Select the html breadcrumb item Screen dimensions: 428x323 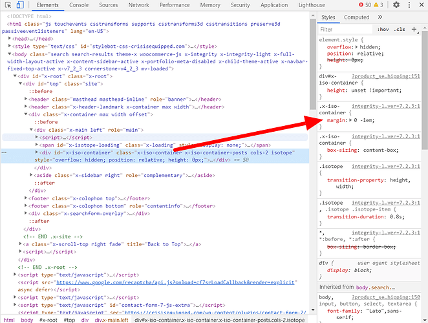coord(9,320)
